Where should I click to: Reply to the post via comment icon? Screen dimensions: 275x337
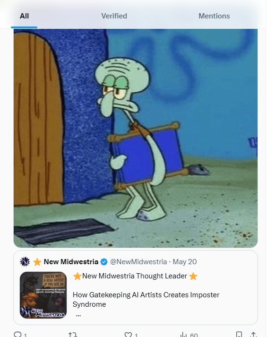pos(17,335)
